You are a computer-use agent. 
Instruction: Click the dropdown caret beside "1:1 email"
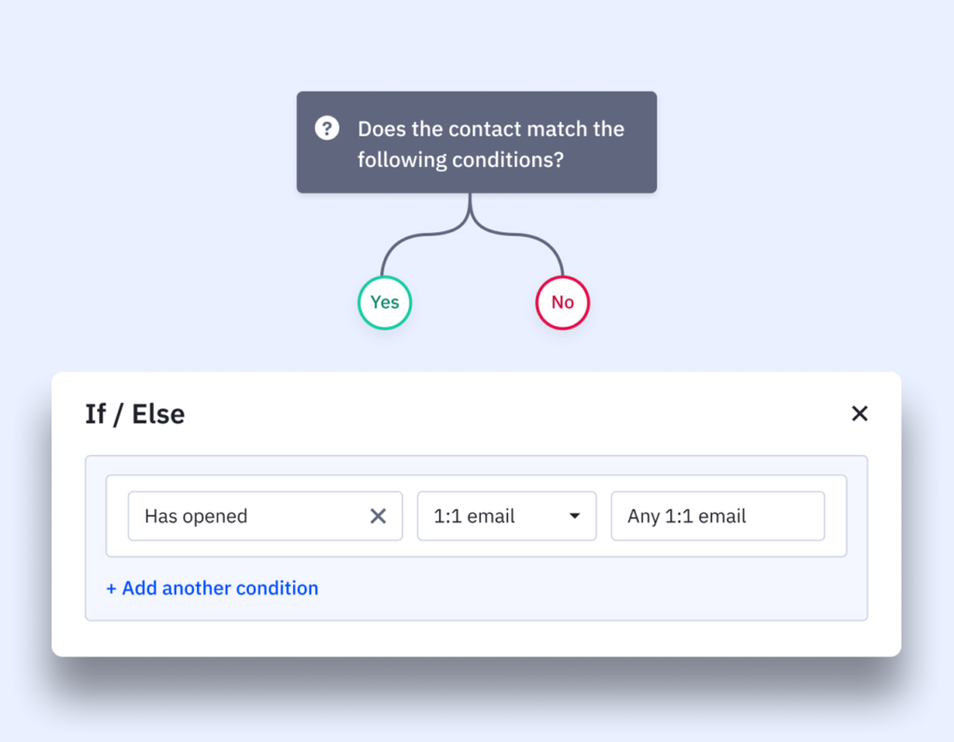coord(574,516)
